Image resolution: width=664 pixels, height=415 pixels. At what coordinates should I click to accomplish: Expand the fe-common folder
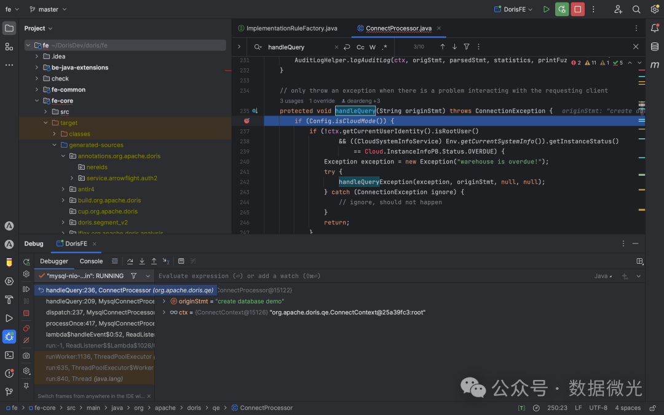(37, 90)
